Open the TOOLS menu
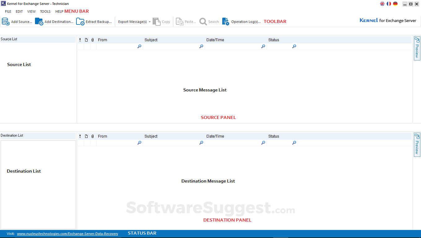 tap(45, 11)
